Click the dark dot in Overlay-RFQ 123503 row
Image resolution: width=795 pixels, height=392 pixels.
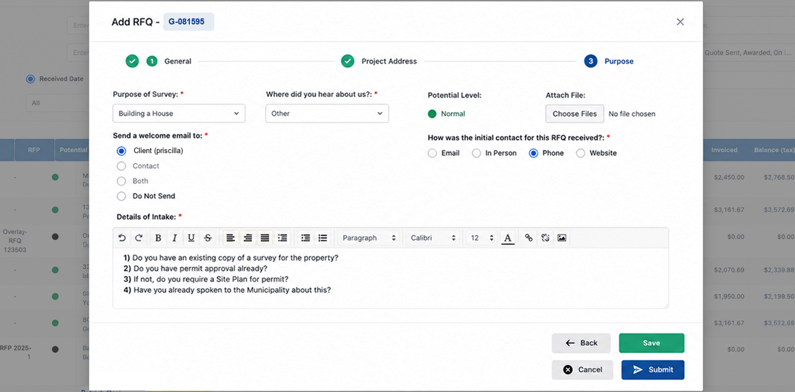[x=55, y=237]
